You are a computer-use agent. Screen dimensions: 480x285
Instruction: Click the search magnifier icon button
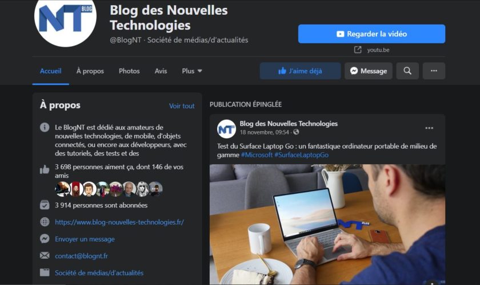pyautogui.click(x=407, y=71)
